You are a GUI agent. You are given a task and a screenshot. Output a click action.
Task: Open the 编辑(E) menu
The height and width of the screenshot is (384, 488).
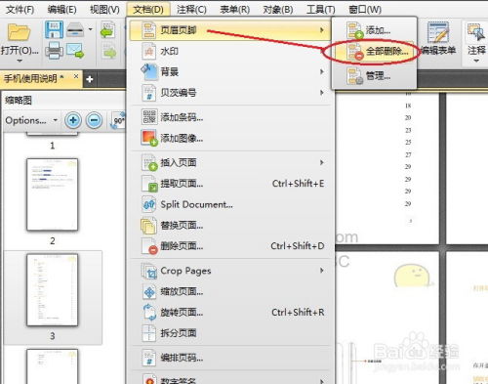click(x=61, y=10)
